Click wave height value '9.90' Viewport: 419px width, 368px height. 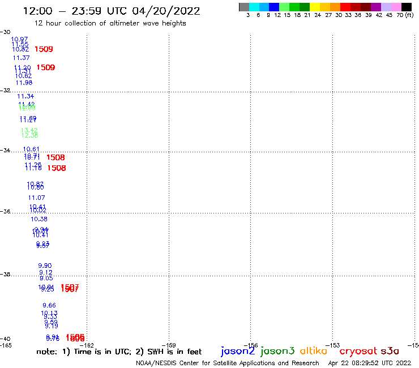pyautogui.click(x=45, y=266)
